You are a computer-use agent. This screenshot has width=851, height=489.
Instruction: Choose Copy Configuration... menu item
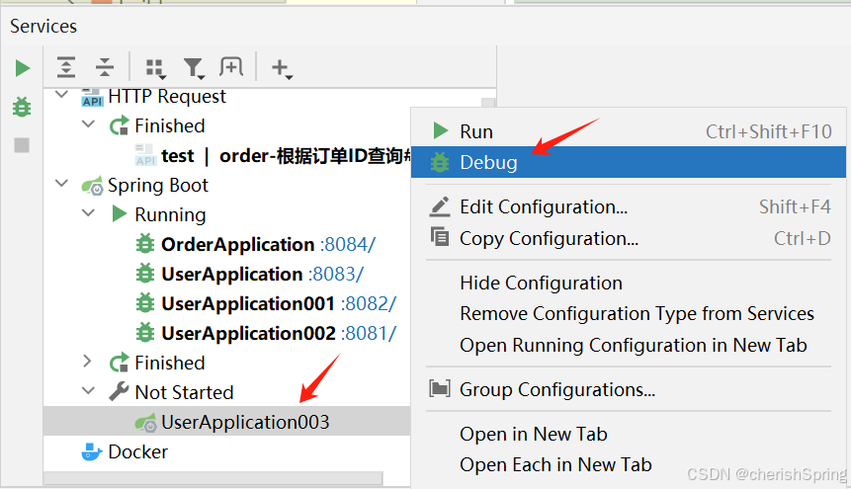click(x=629, y=238)
